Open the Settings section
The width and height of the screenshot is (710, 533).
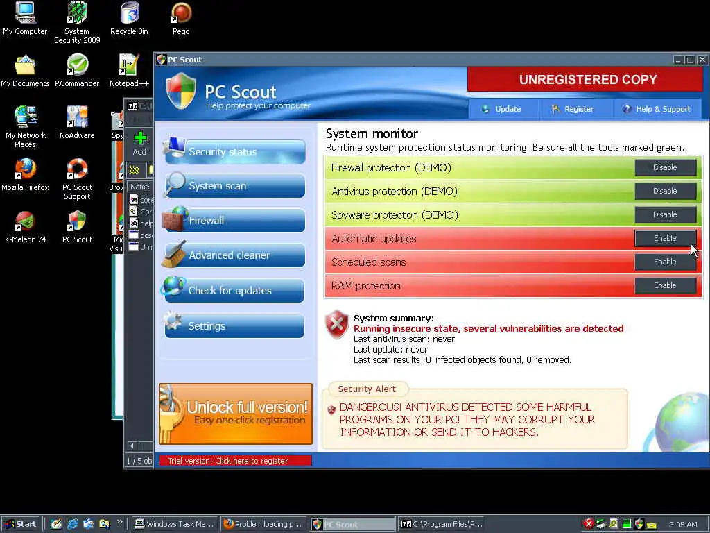coord(234,326)
